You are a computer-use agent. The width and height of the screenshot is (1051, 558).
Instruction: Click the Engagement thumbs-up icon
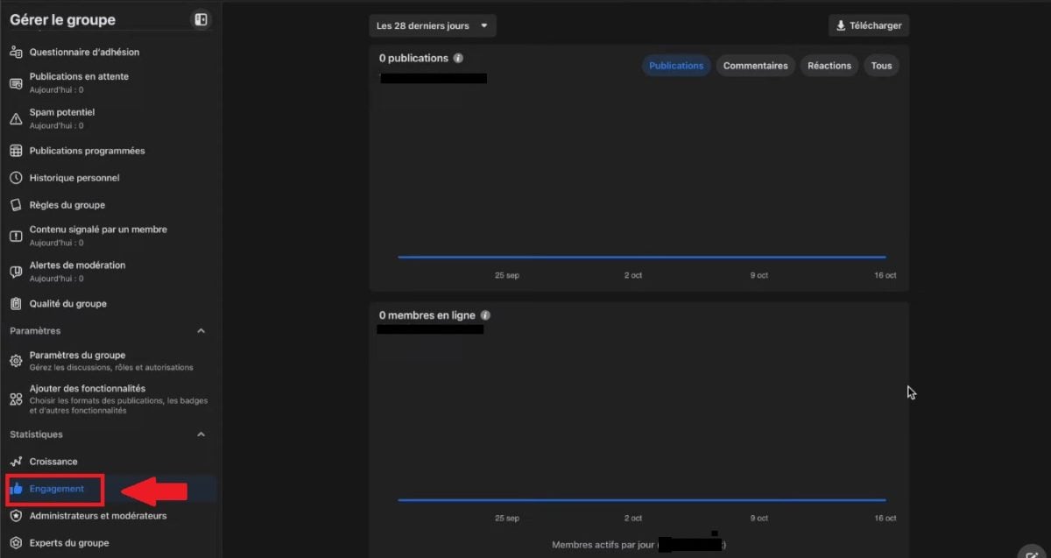point(16,489)
